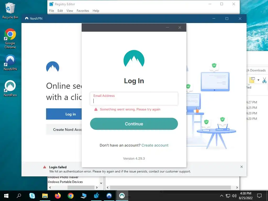The height and width of the screenshot is (201, 268).
Task: Click the scissors cut icon in Explorer
Action: (264, 80)
